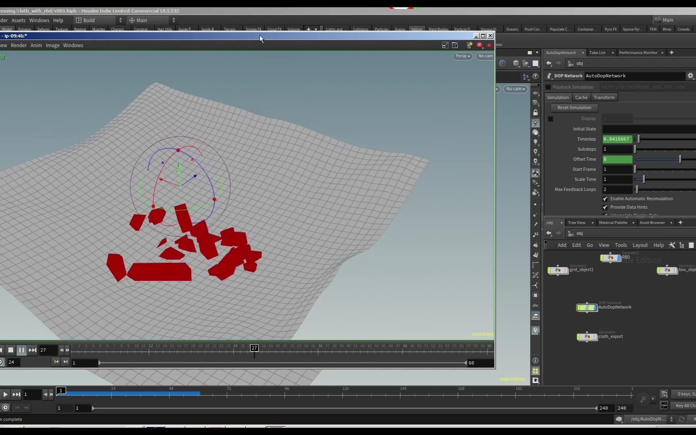Toggle the Provide Data Hints checkbox
The image size is (696, 435).
coord(605,207)
